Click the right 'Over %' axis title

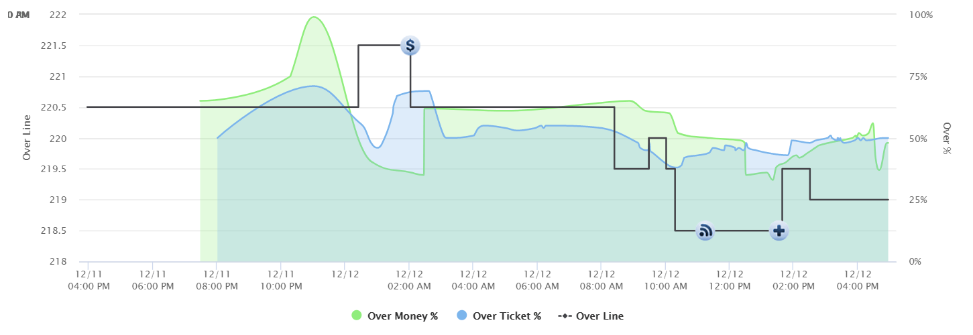pos(947,138)
